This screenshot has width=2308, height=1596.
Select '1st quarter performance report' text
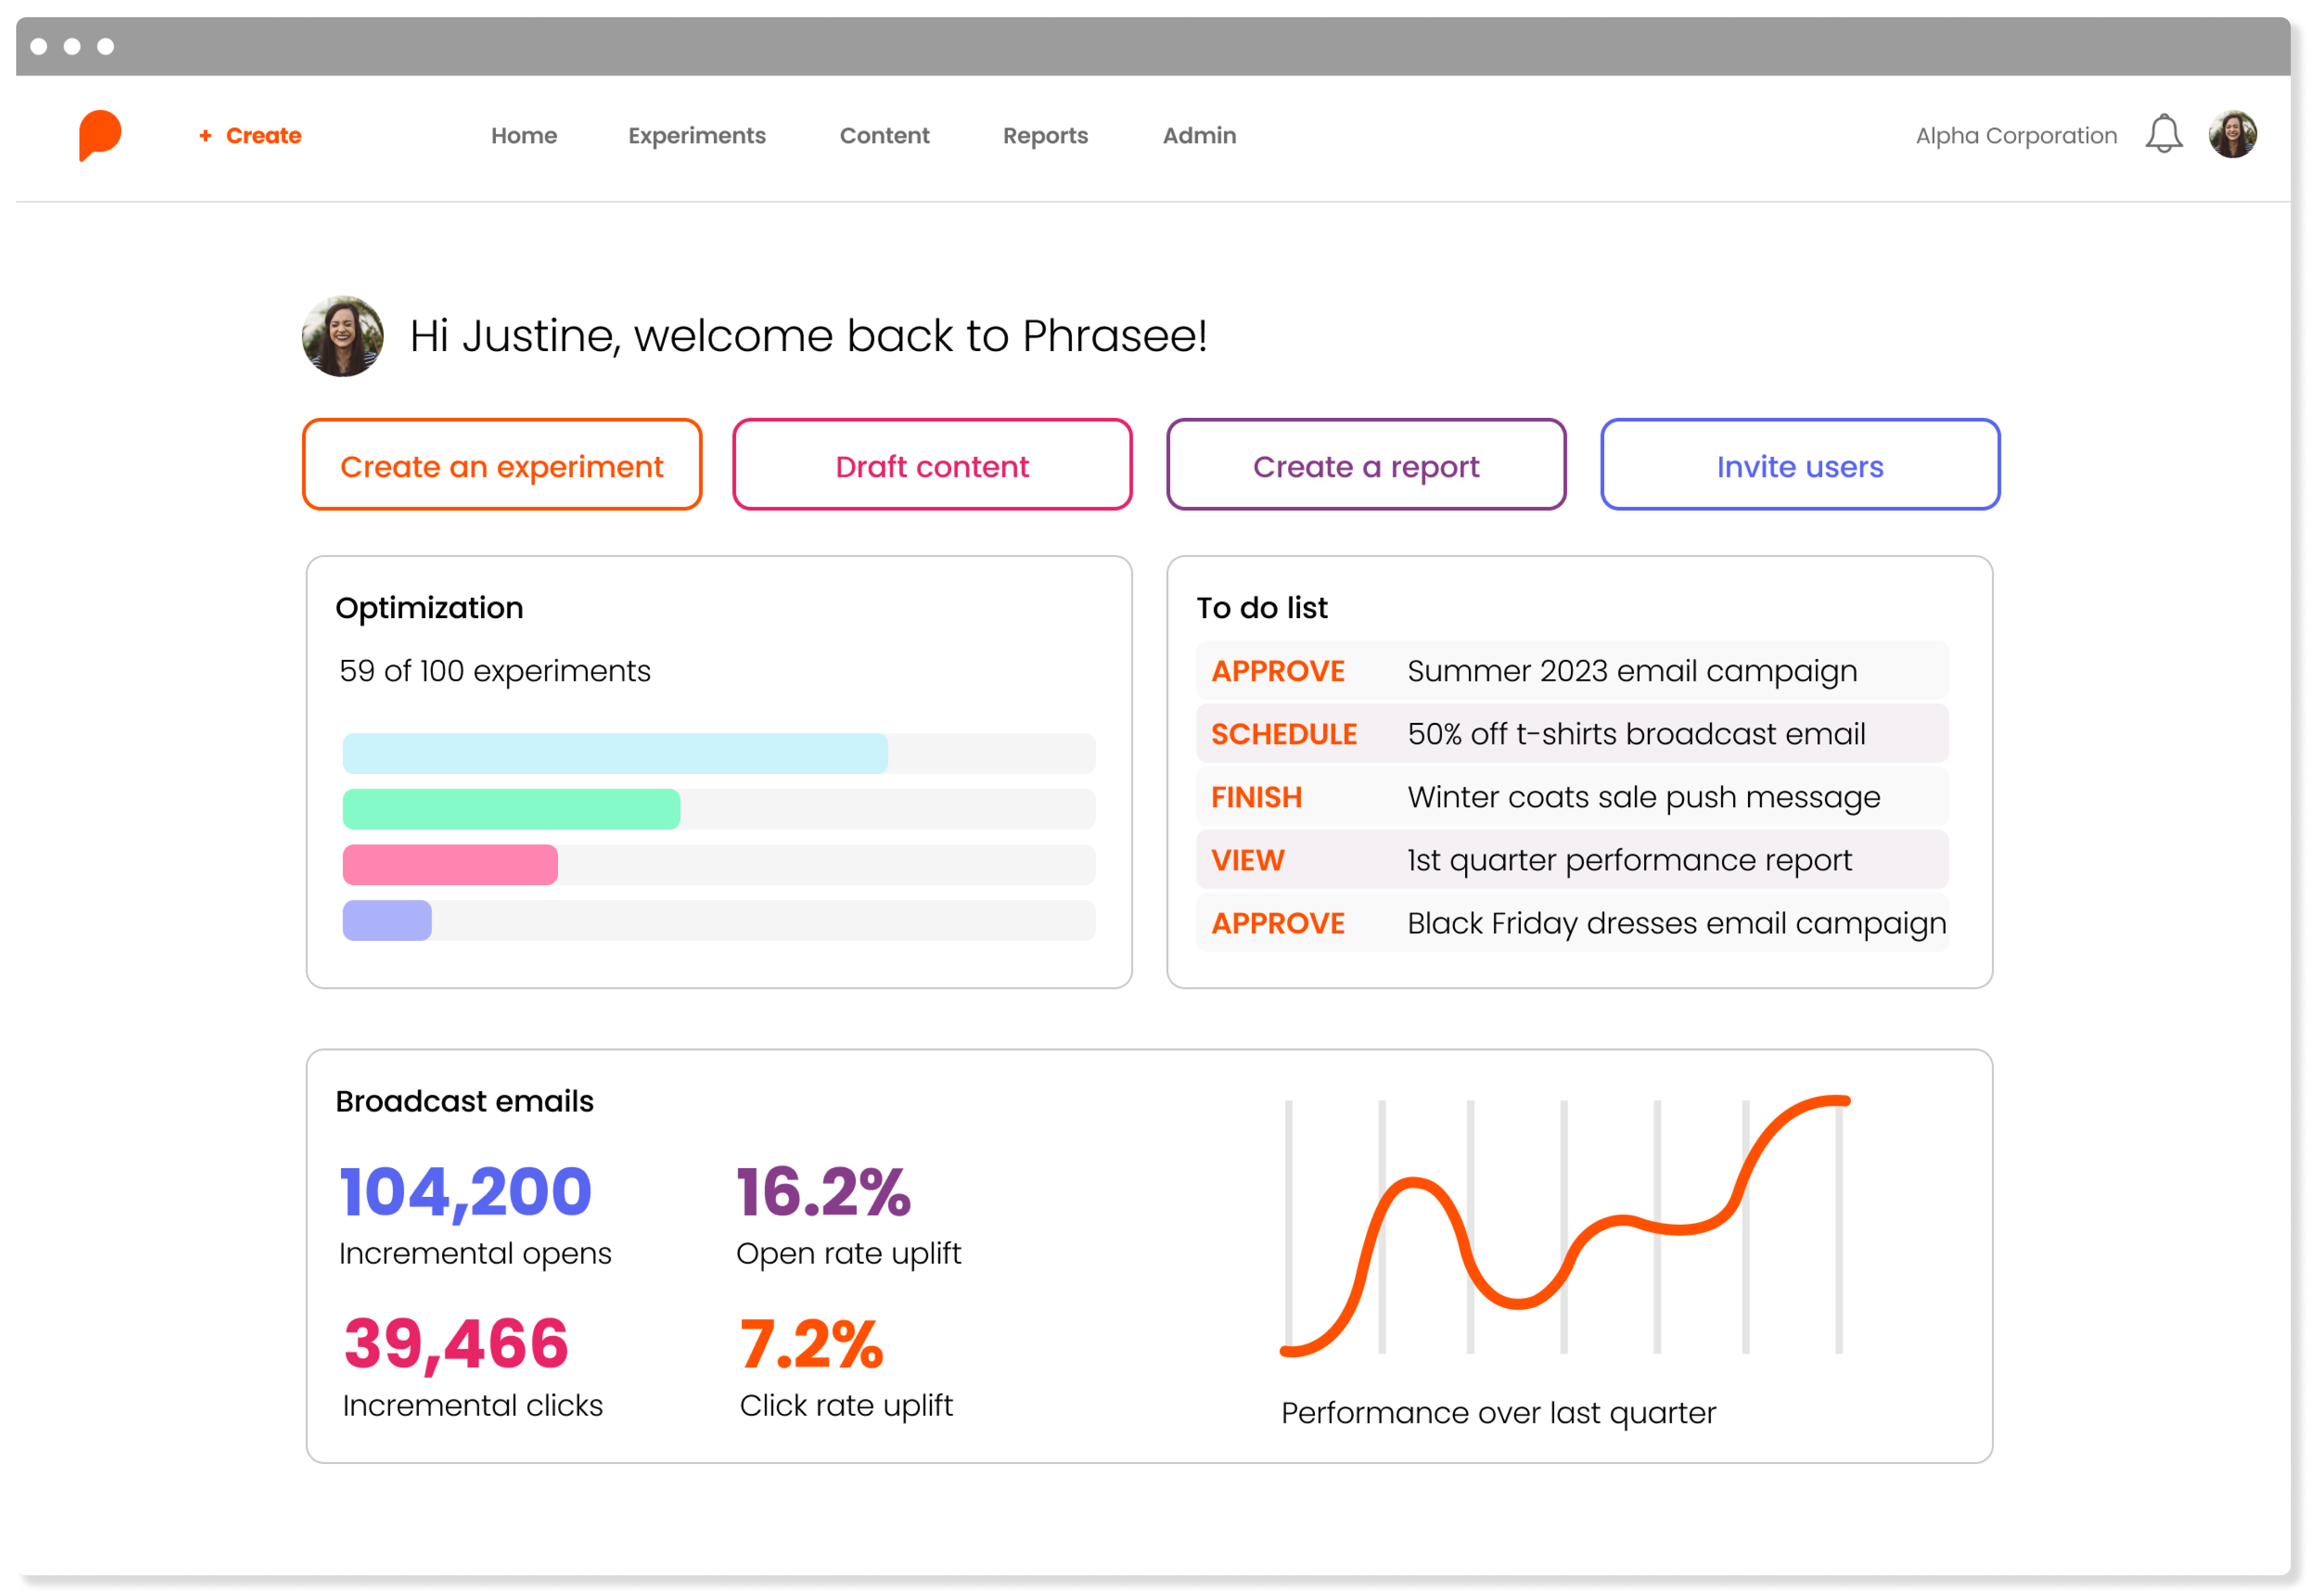point(1629,860)
